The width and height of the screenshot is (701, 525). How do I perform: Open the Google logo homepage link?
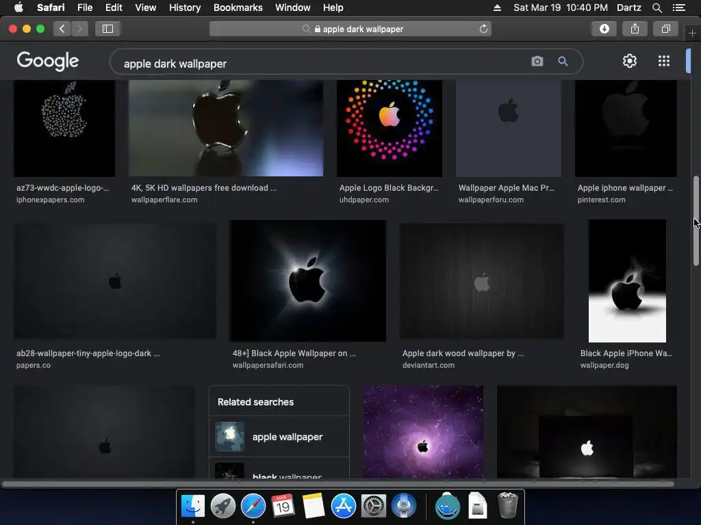tap(48, 61)
